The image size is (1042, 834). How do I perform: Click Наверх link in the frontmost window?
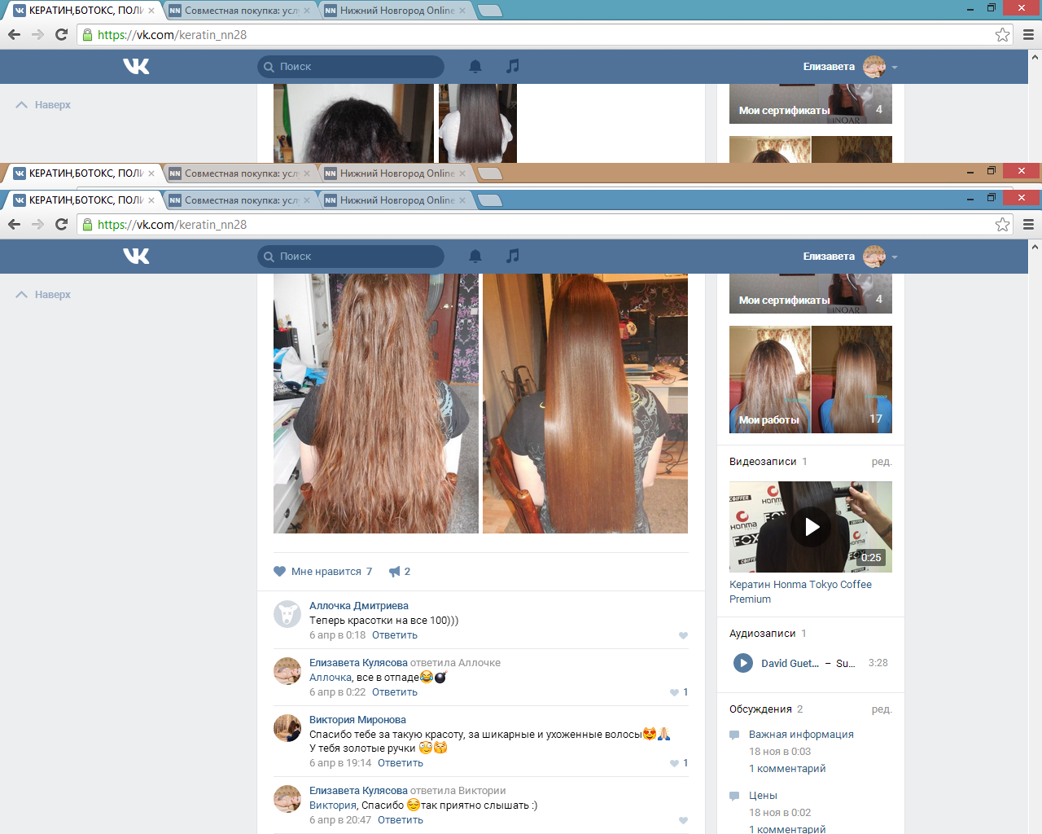coord(44,295)
